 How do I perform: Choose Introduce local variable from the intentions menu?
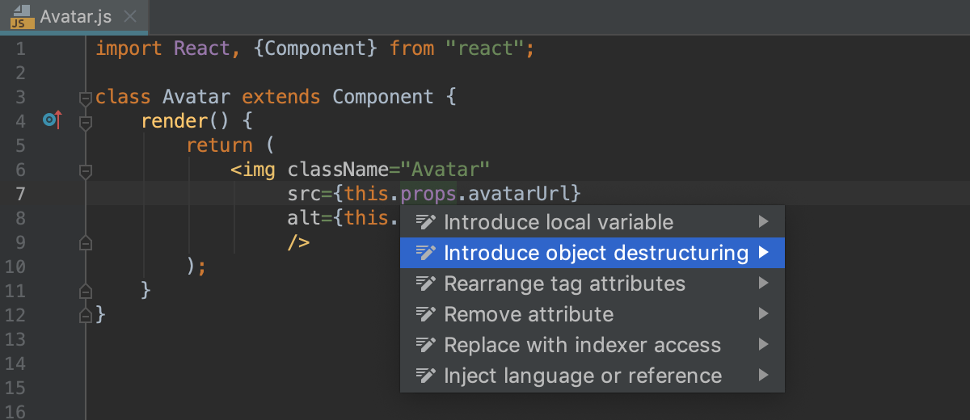point(559,222)
